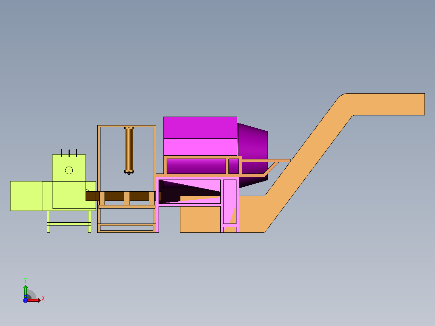Pick the small circle on the yellow-green housing
The height and width of the screenshot is (326, 435).
[69, 170]
